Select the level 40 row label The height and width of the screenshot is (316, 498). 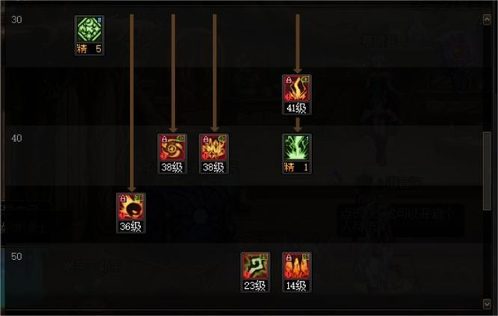point(16,138)
